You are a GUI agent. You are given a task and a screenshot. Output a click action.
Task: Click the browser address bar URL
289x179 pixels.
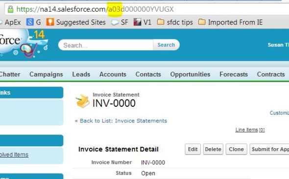(x=95, y=9)
